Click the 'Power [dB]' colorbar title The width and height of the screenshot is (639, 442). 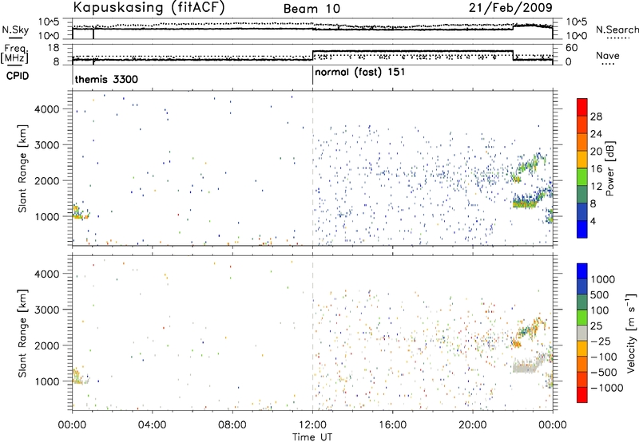609,168
